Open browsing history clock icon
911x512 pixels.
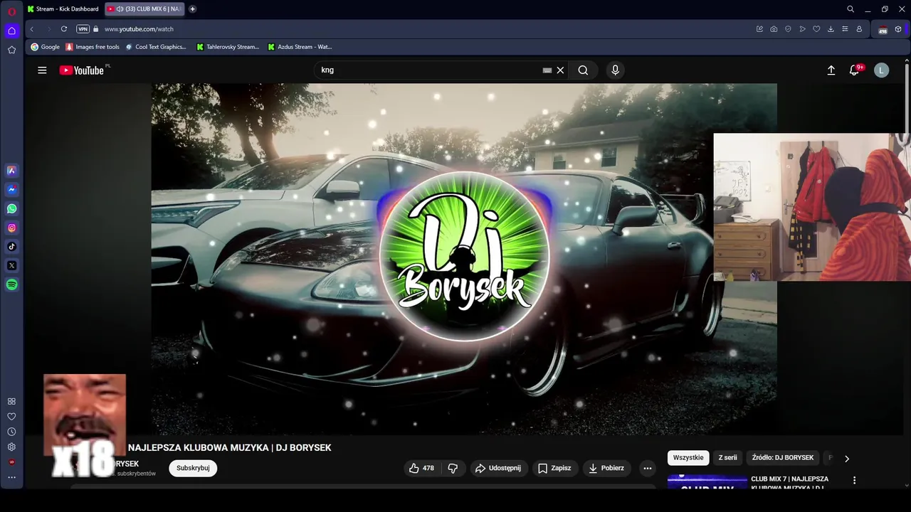(11, 432)
